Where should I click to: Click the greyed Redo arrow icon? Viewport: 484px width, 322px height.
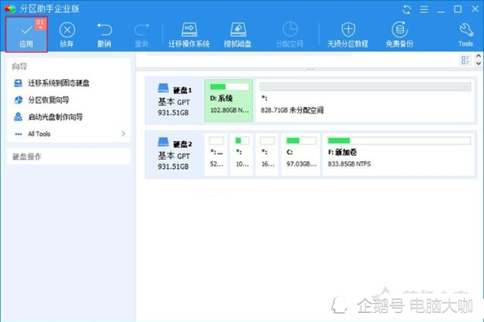pos(142,30)
